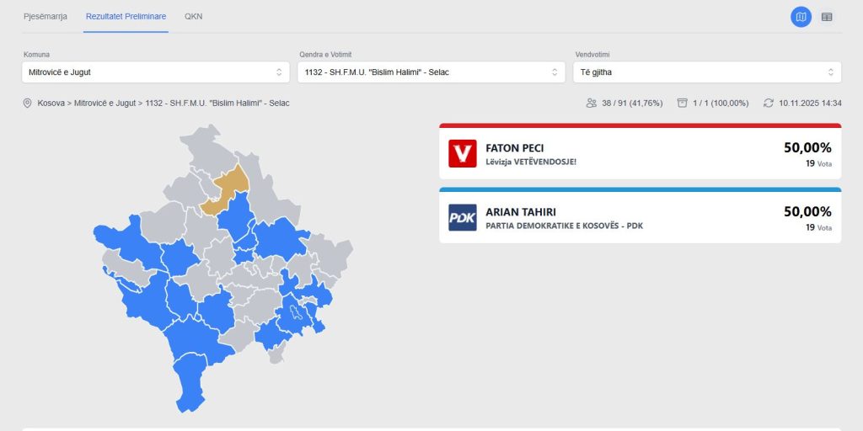Open the Vendvotimi dropdown
Viewport: 863px width, 431px height.
tap(706, 72)
